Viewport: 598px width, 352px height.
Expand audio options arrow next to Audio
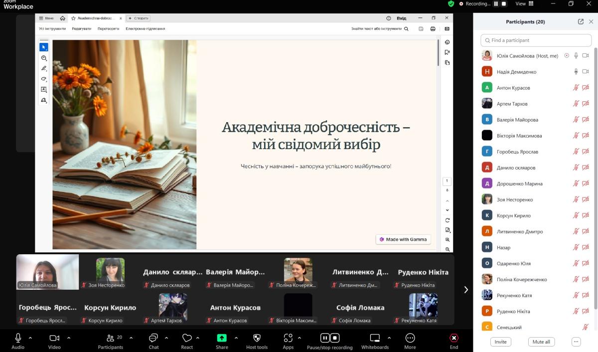[30, 338]
